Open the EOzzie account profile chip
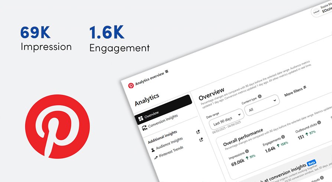This screenshot has width=332, height=182. 322,10
